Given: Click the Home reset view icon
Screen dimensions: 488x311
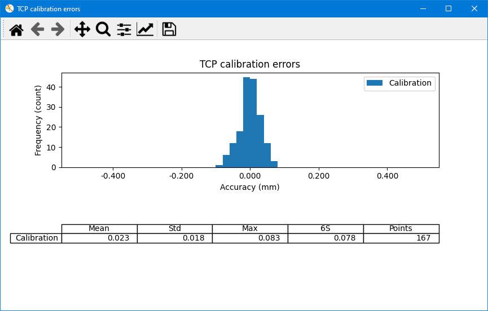Looking at the screenshot, I should (x=16, y=30).
